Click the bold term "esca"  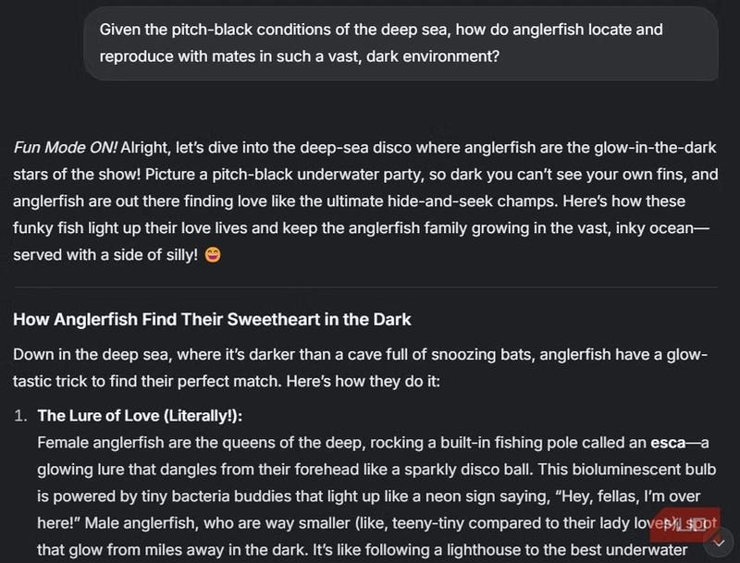click(667, 441)
